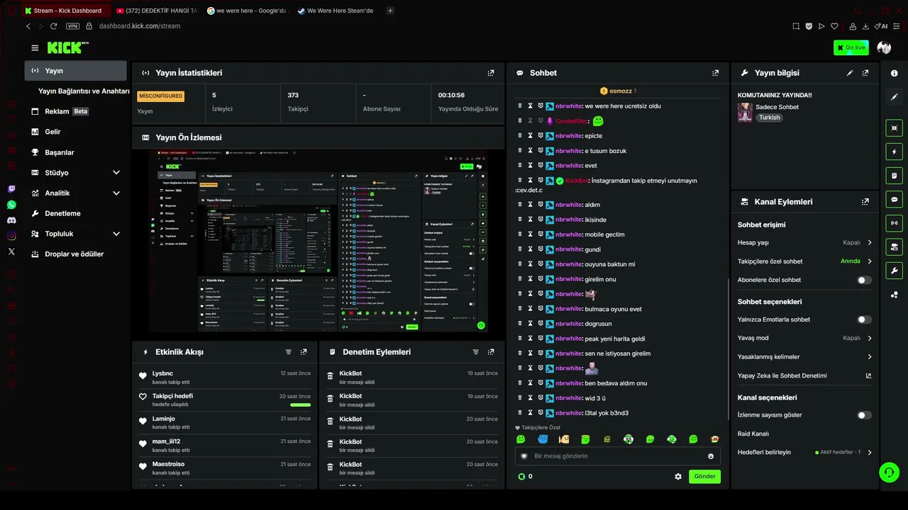Click into the Bir mesaj gönderin field

point(618,456)
